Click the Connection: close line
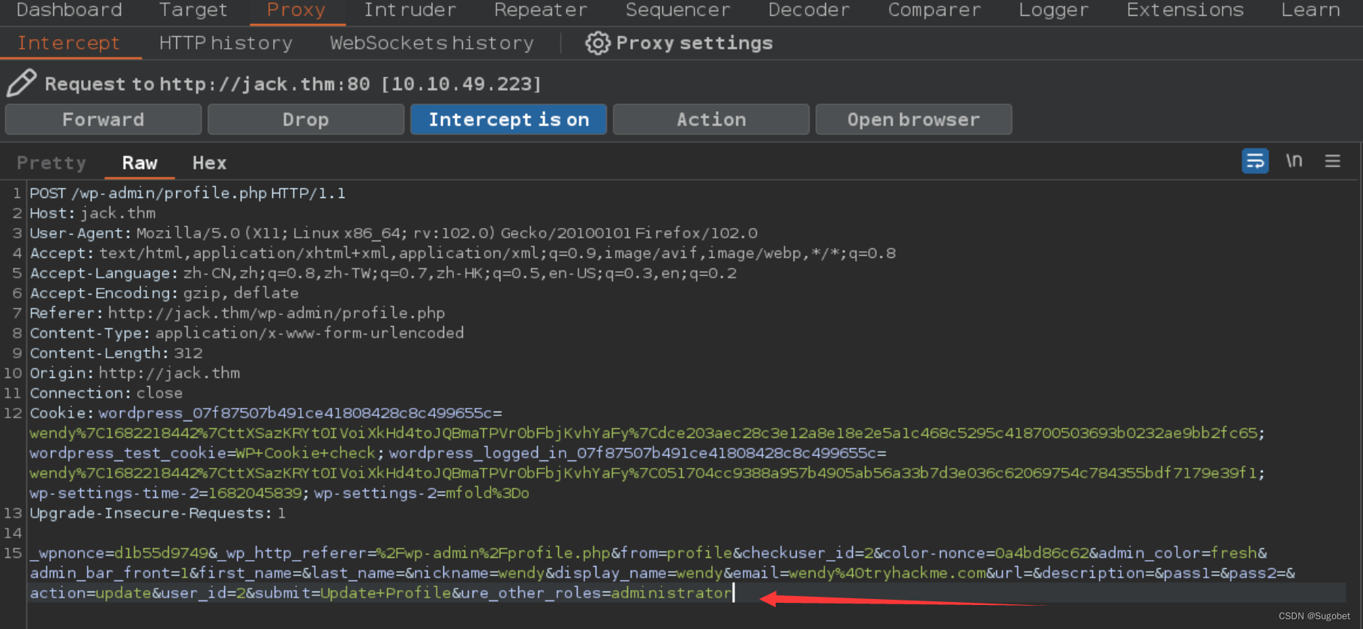 [x=106, y=394]
